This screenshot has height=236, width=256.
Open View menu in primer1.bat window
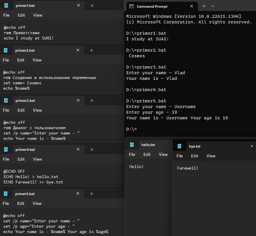click(38, 15)
